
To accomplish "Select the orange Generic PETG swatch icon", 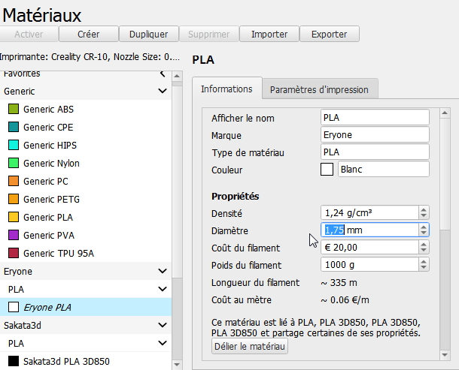I will 13,200.
